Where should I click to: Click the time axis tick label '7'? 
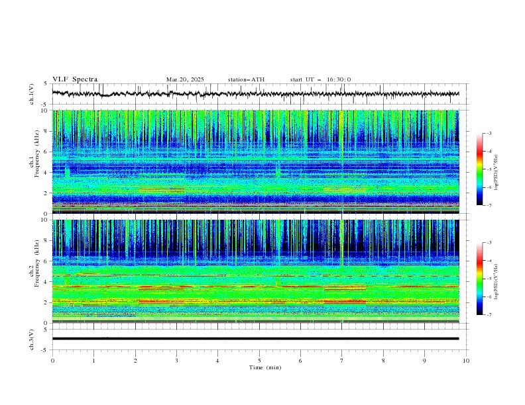pyautogui.click(x=342, y=361)
